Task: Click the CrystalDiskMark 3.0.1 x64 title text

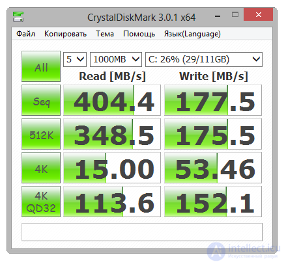Action: click(141, 18)
